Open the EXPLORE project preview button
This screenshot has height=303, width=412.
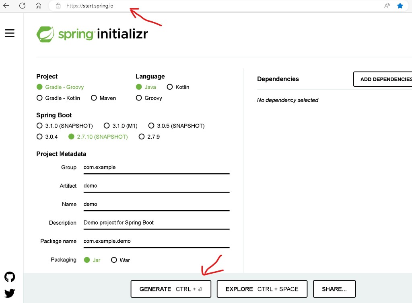(x=262, y=289)
